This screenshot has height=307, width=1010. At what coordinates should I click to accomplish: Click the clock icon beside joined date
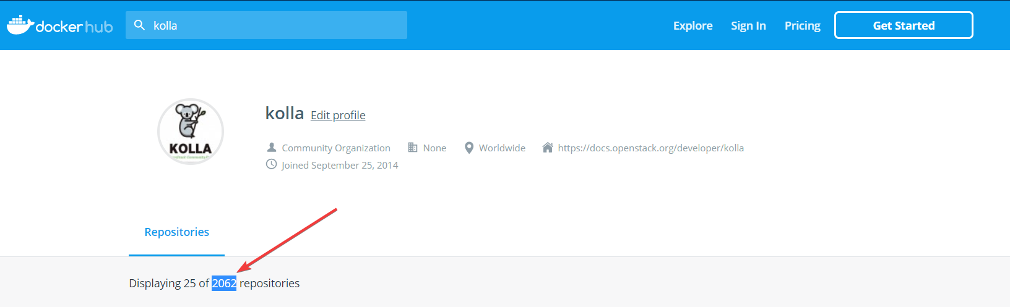(x=271, y=164)
